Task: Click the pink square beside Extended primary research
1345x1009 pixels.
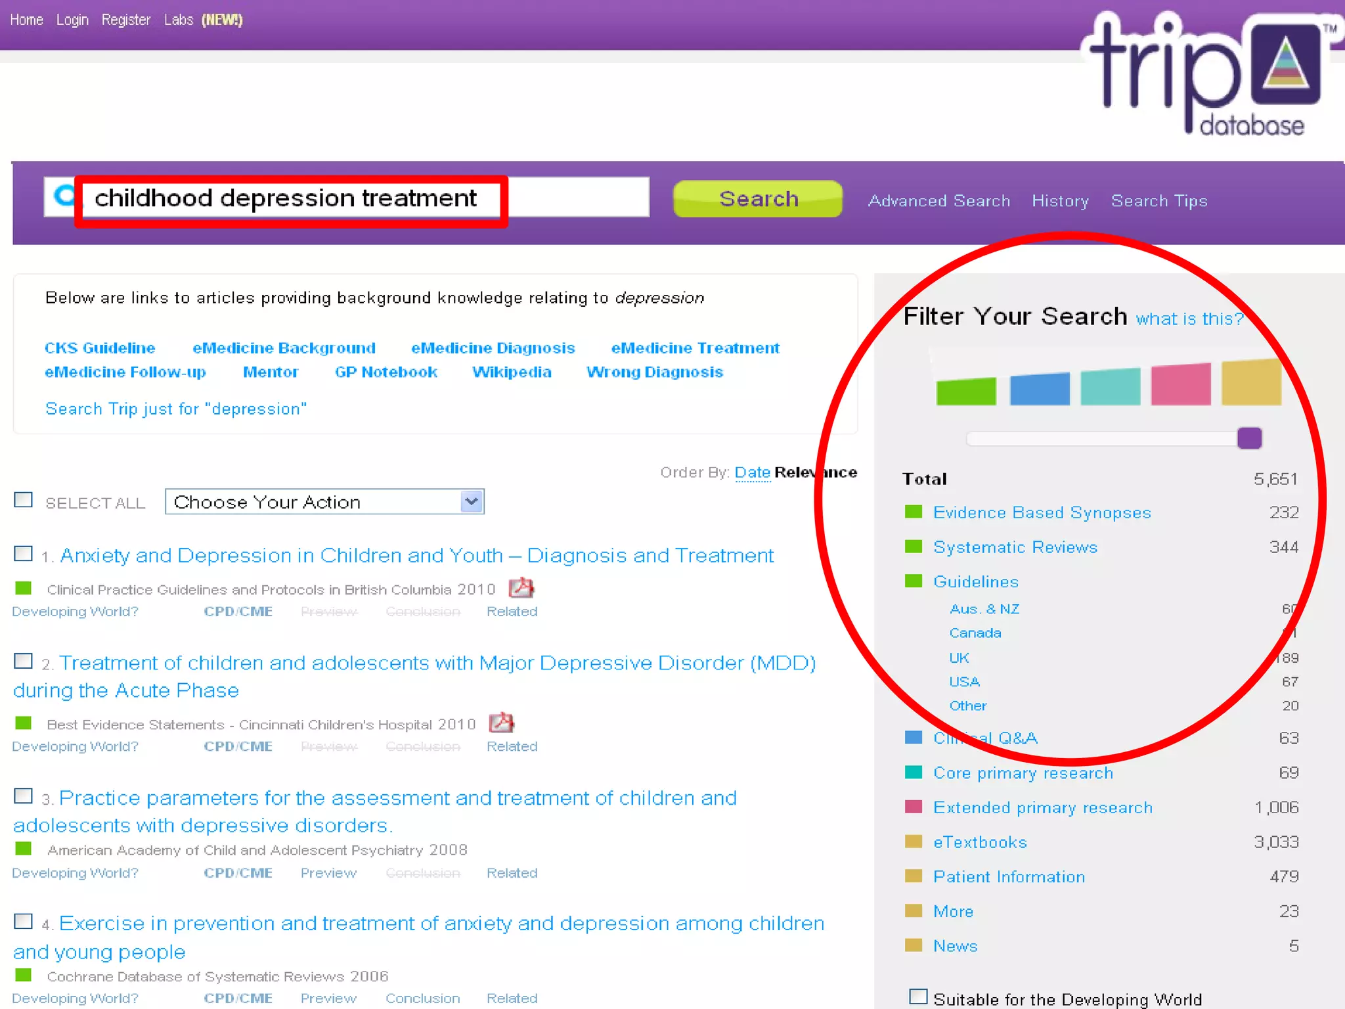Action: click(x=914, y=807)
